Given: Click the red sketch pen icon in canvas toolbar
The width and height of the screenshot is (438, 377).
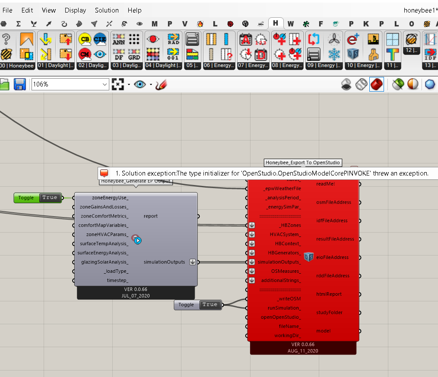Looking at the screenshot, I should pyautogui.click(x=161, y=84).
